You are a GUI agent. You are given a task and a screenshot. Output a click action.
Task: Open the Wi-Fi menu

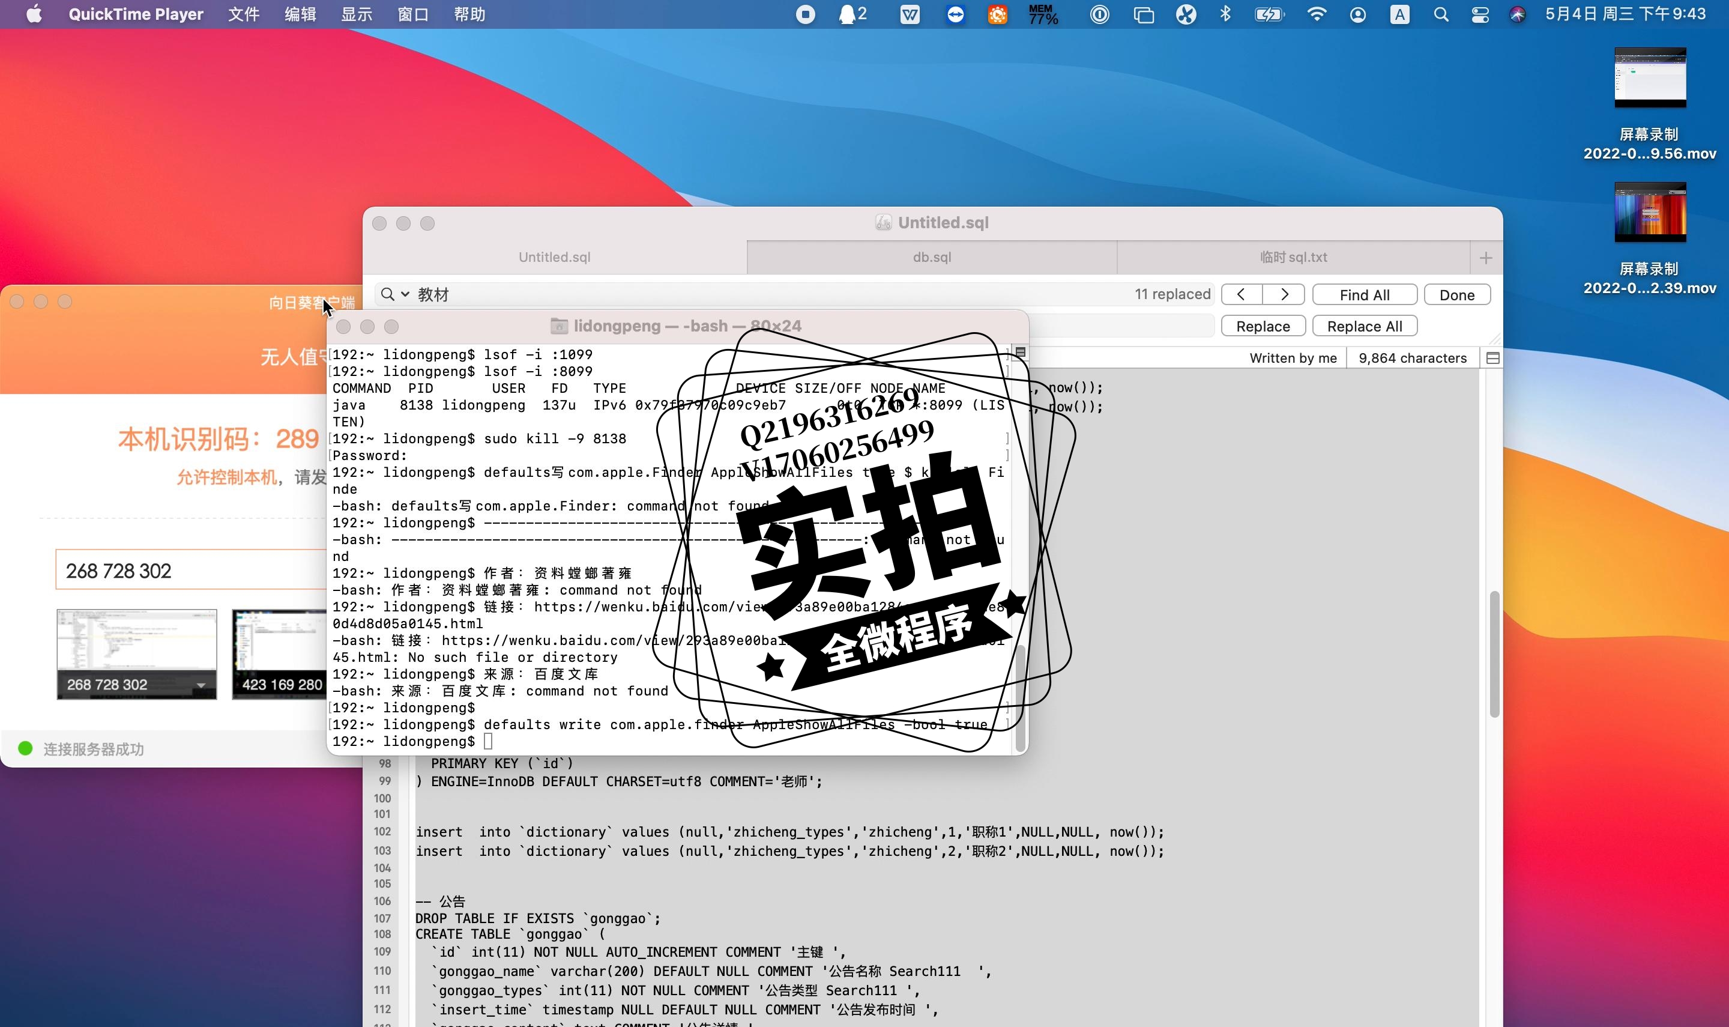click(1317, 14)
